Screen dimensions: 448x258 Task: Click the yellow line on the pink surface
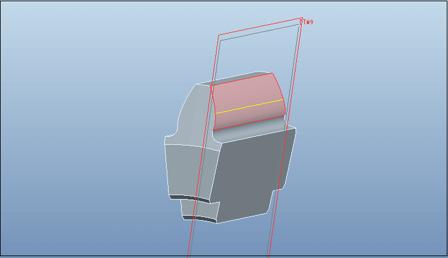click(x=249, y=106)
